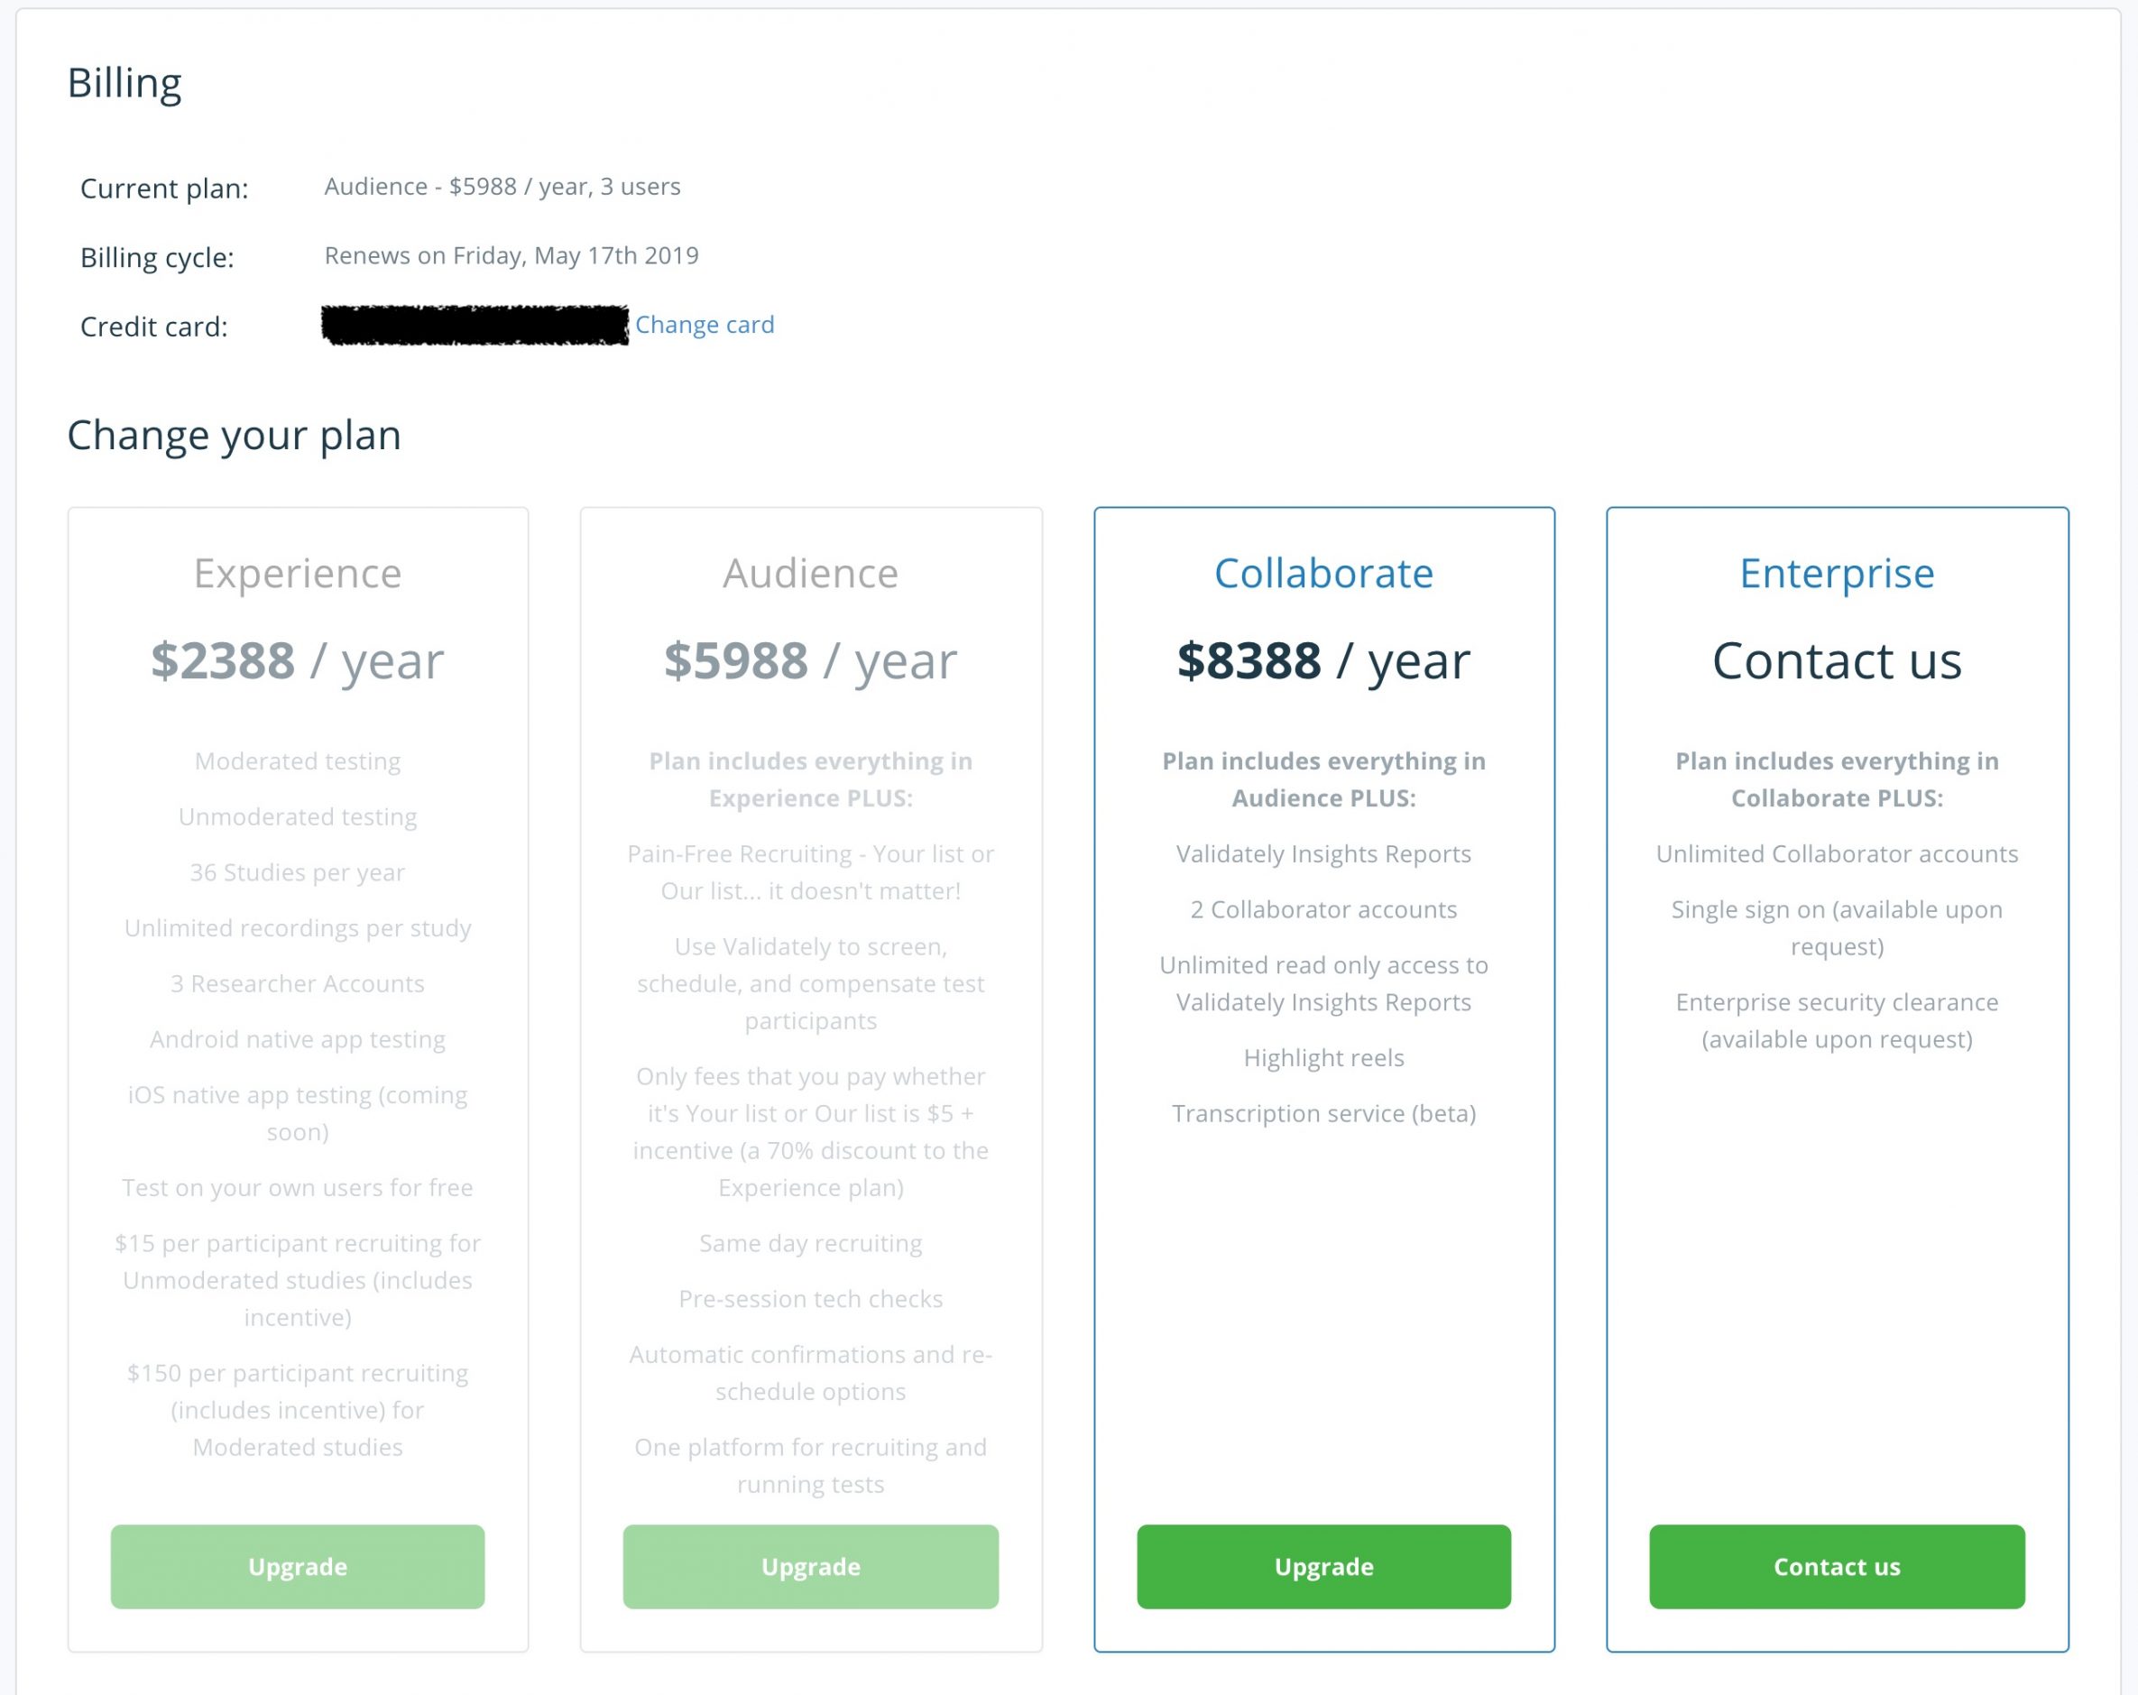Click Transcription service (beta) feature
Screen dimensions: 2138x1695
[x=1322, y=1113]
